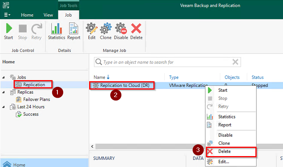Click the Failover Plans icon
Screen dimensions: 283x167
[x=19, y=99]
